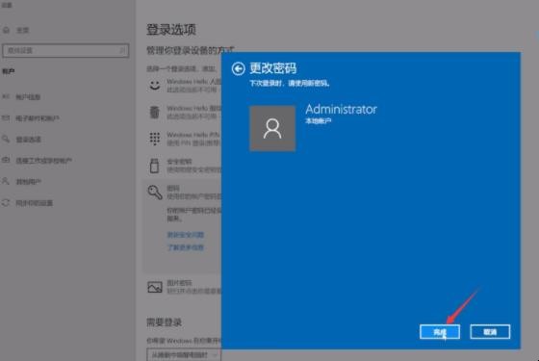Select the 安全密钥 USB key icon
This screenshot has height=361, width=539.
tap(155, 166)
